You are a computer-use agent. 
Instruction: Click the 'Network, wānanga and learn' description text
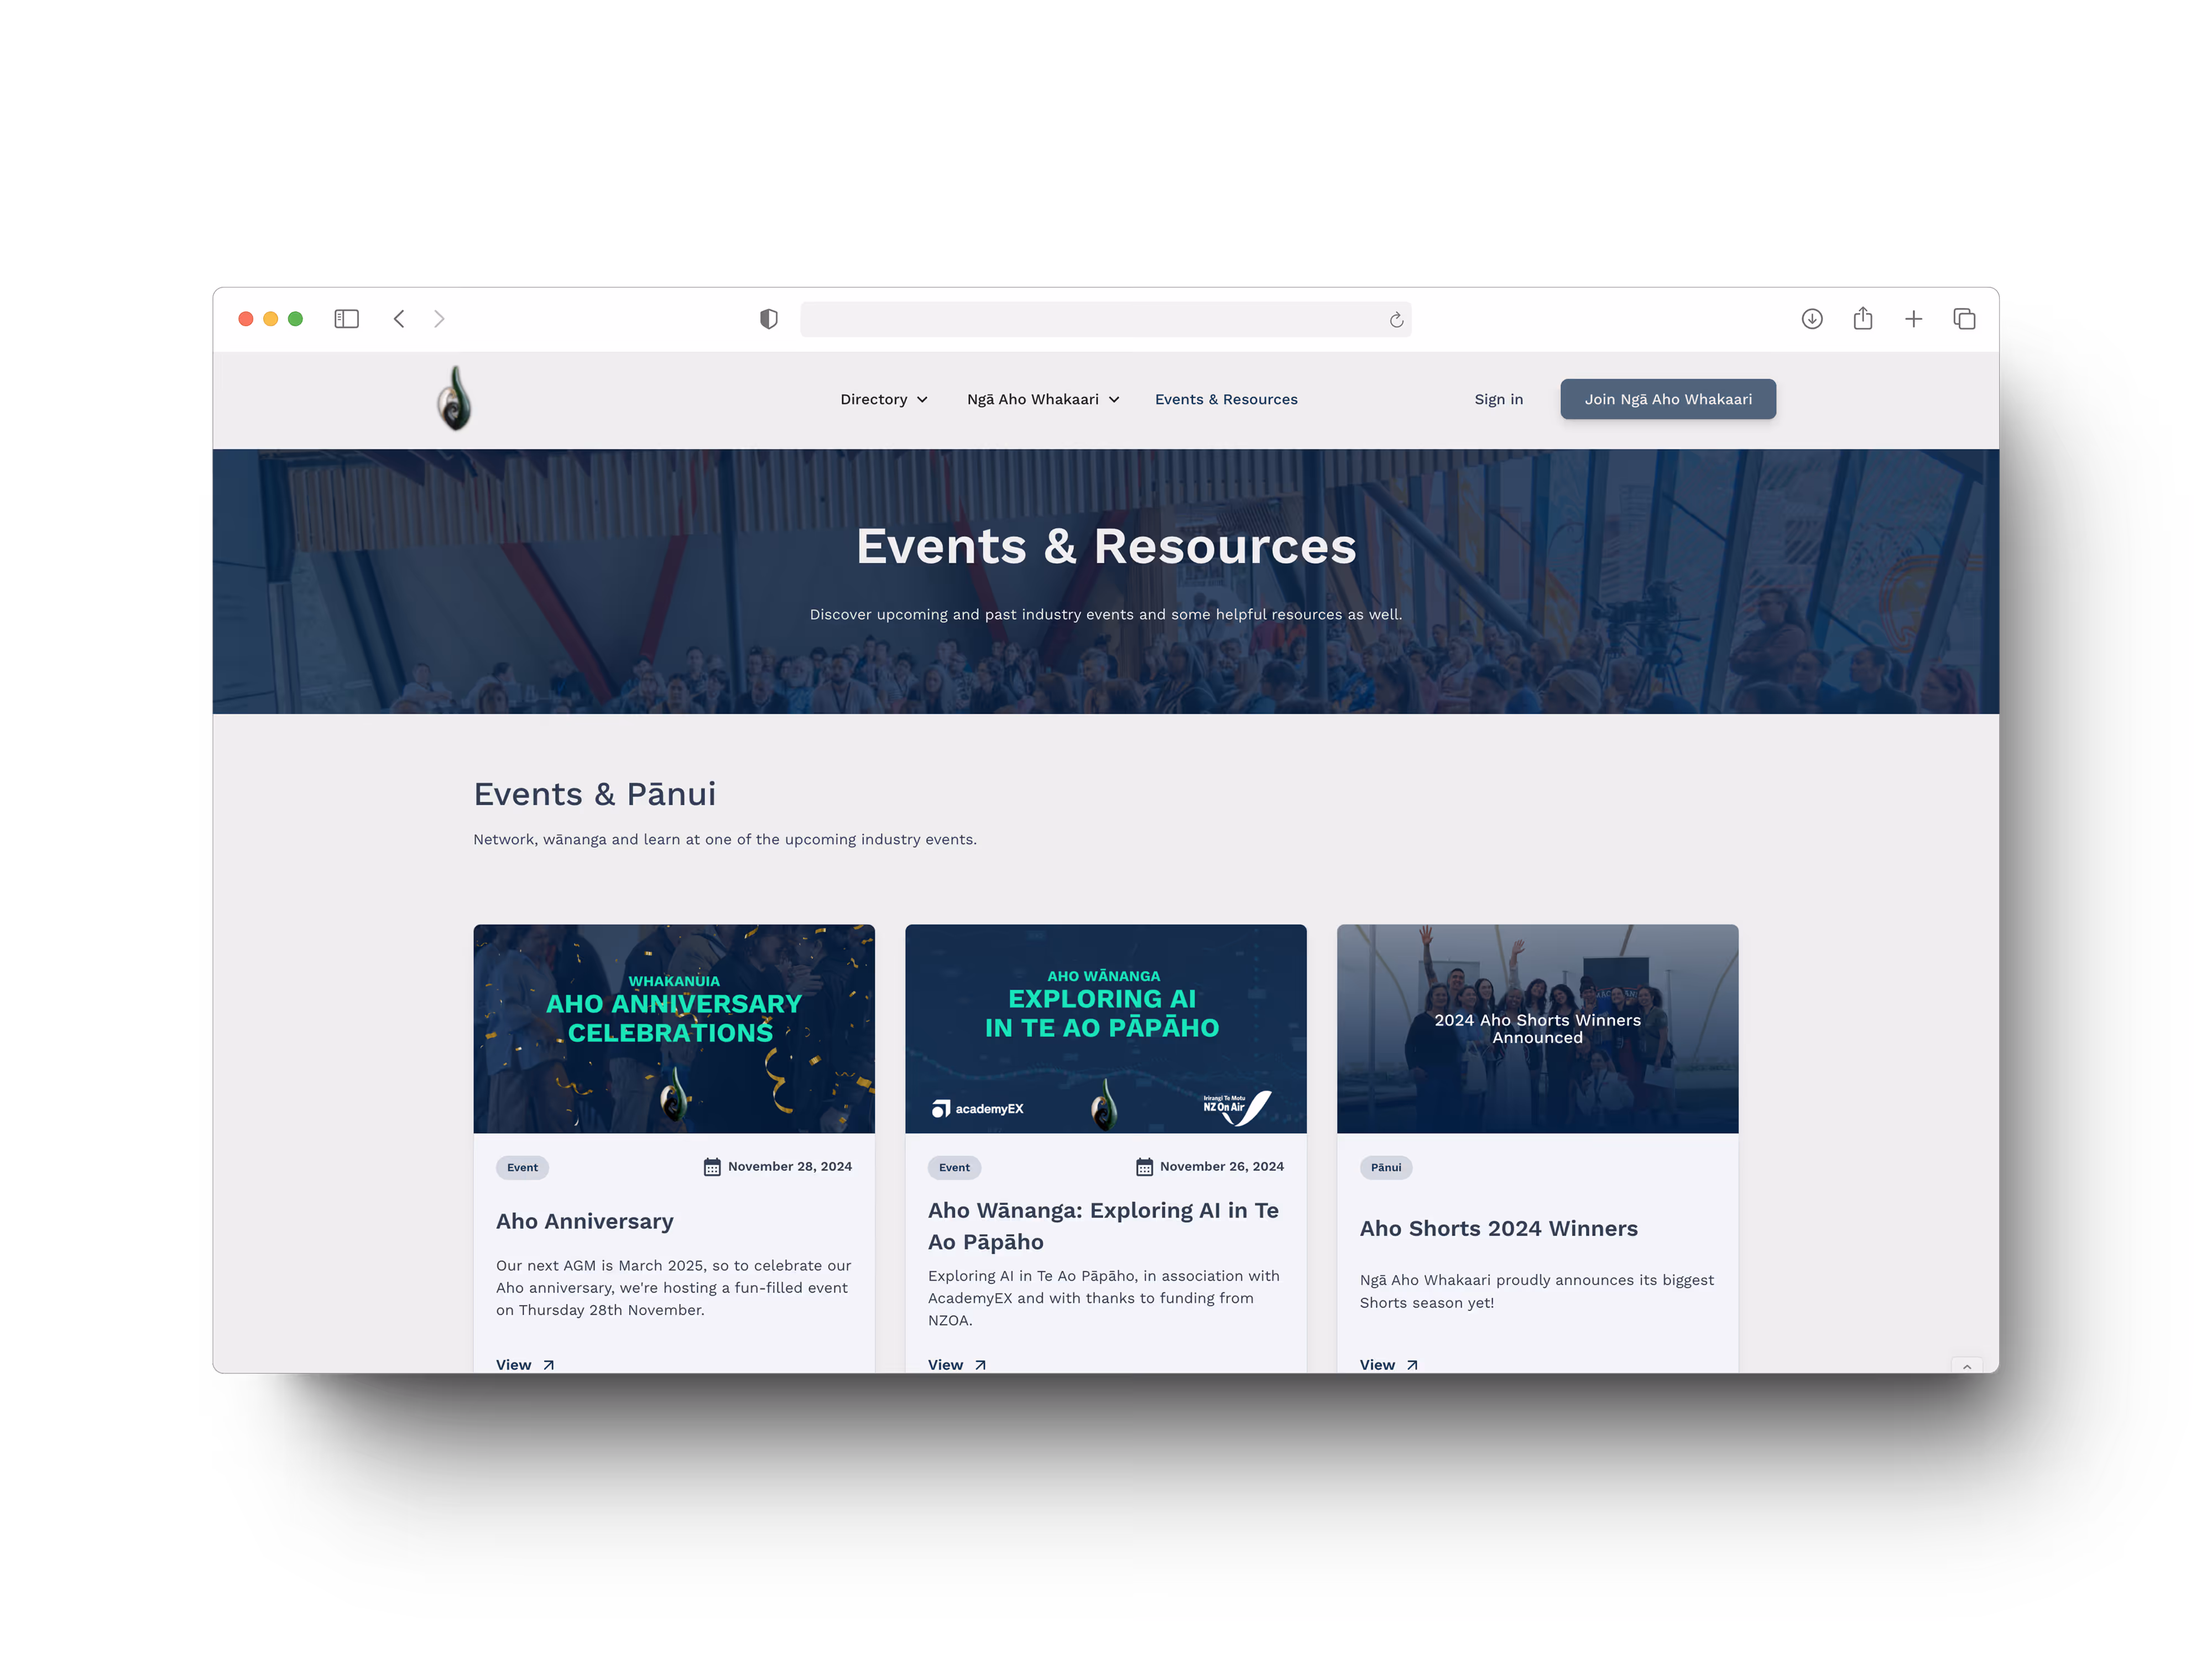pyautogui.click(x=725, y=839)
